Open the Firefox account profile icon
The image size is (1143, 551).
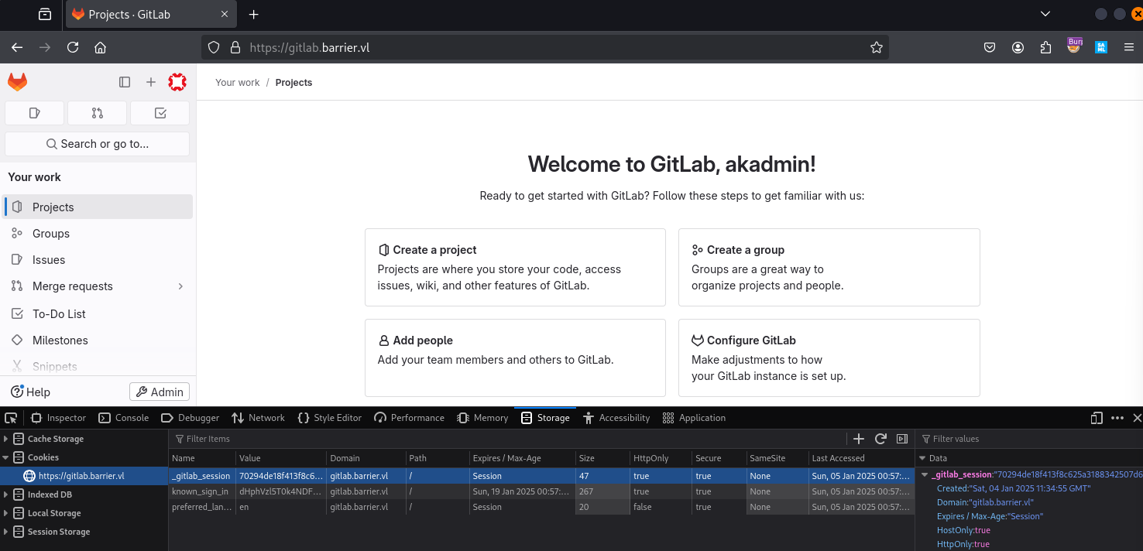pyautogui.click(x=1018, y=47)
